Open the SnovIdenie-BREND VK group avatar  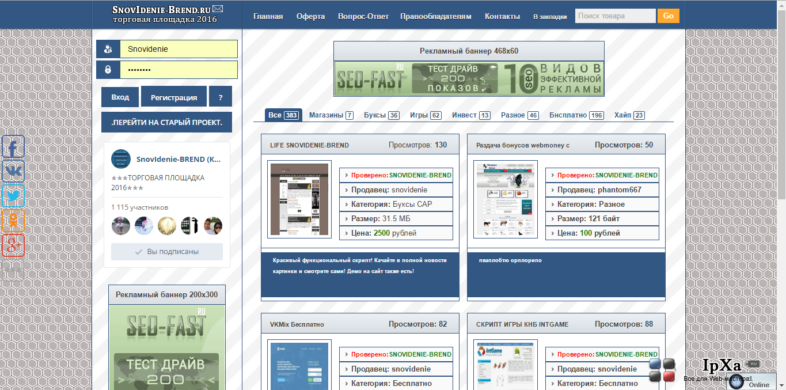coord(121,160)
